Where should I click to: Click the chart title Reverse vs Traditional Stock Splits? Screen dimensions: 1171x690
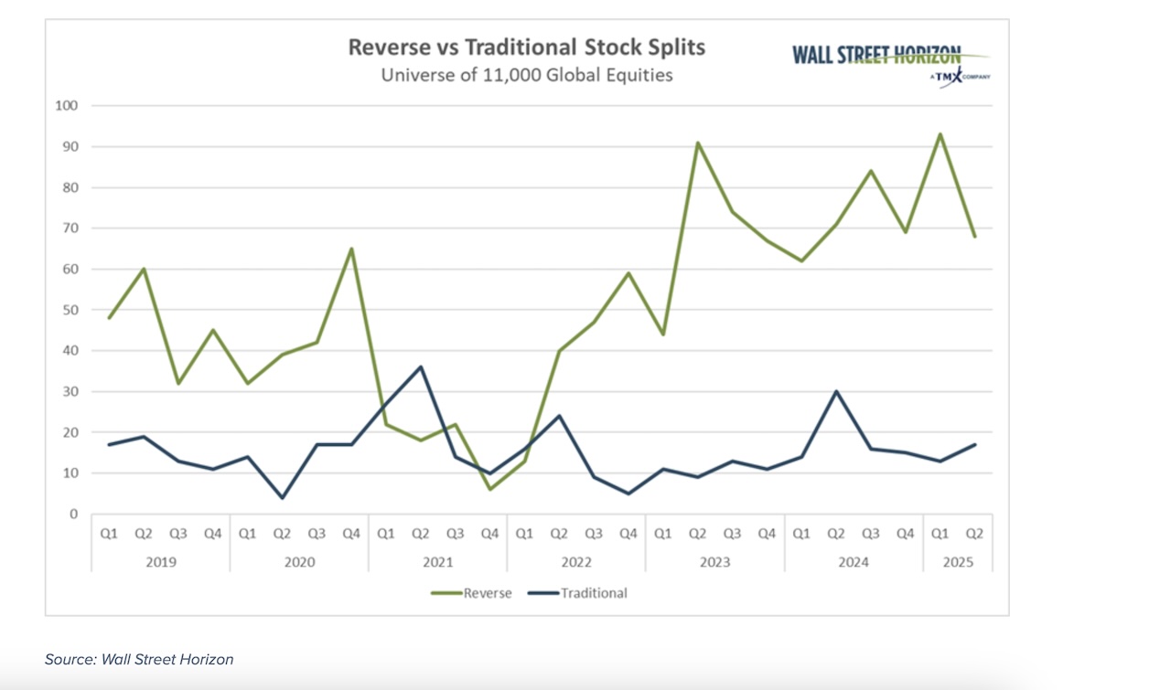pos(526,47)
